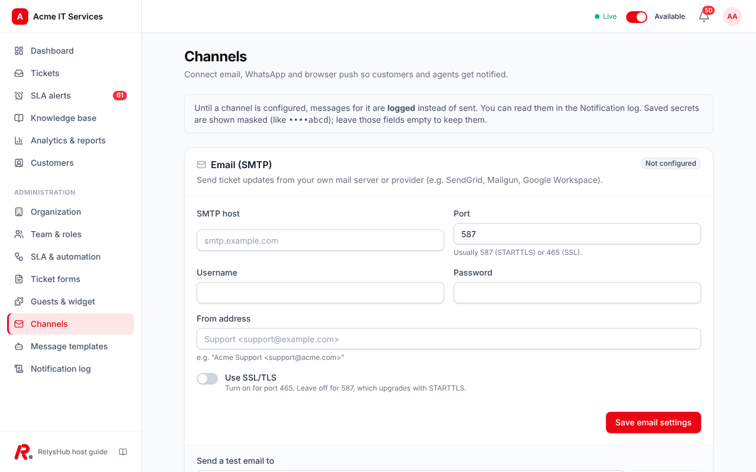Open the host guide book icon
756x472 pixels.
pyautogui.click(x=123, y=452)
